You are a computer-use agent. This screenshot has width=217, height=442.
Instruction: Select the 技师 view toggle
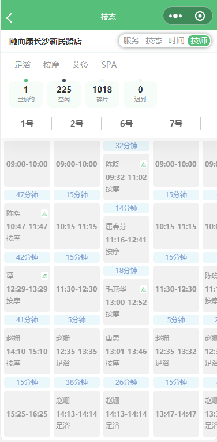(x=199, y=40)
